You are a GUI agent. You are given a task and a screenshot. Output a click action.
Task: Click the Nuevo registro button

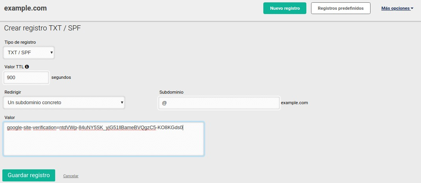pos(284,8)
